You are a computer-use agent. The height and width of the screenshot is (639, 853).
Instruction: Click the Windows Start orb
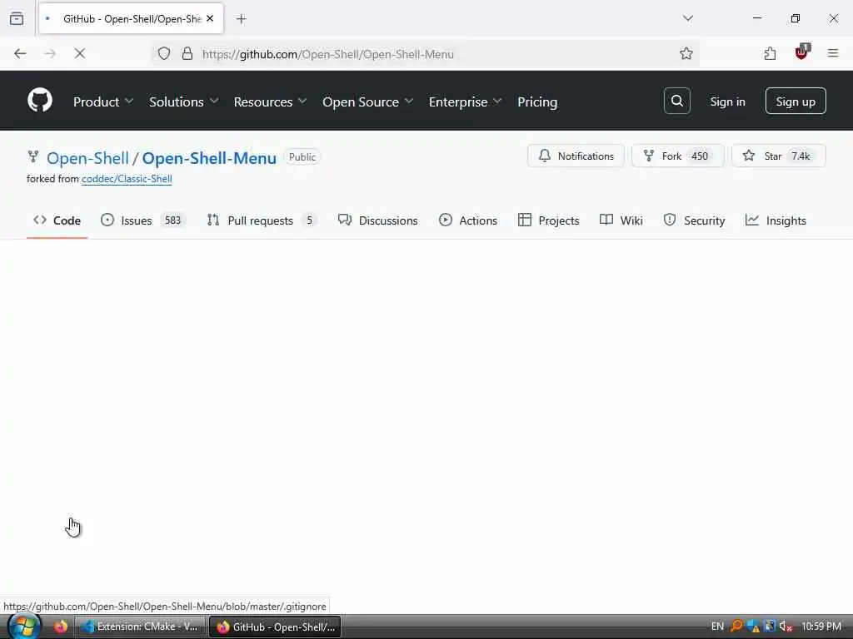[23, 627]
